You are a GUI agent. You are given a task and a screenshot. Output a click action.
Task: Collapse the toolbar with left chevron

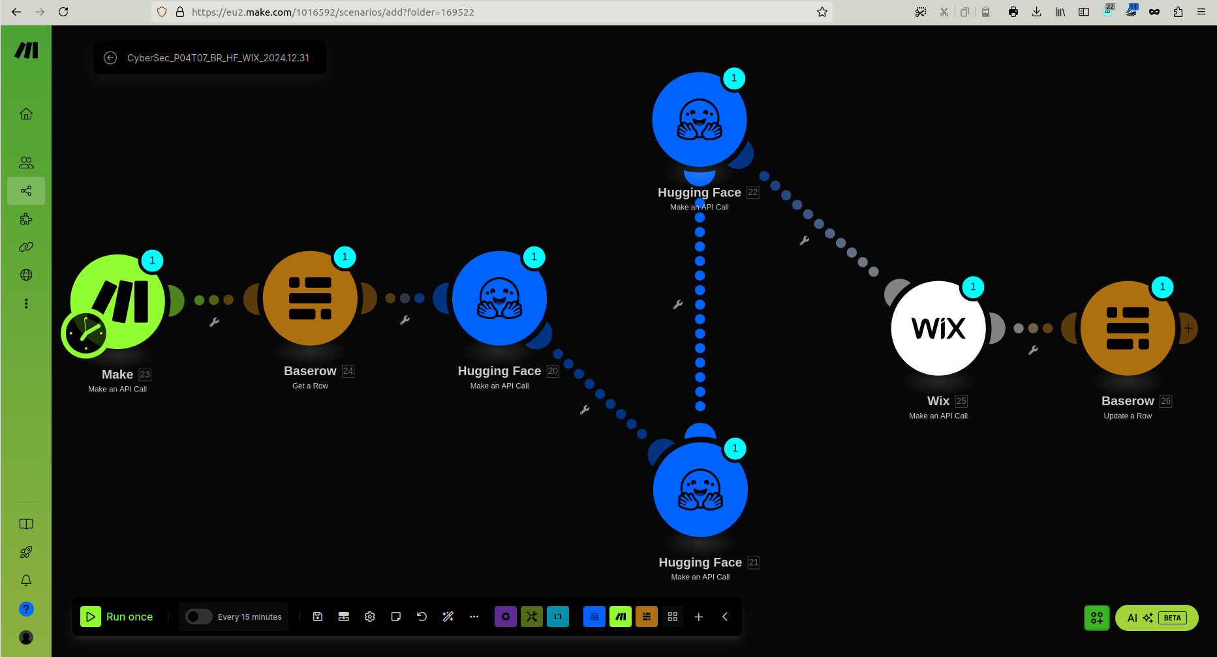pyautogui.click(x=725, y=617)
